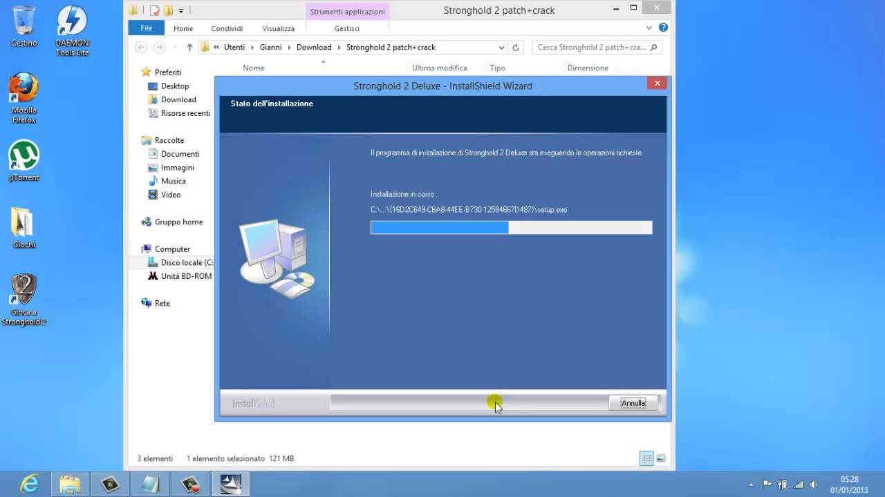Expand the address bar history dropdown
The height and width of the screenshot is (497, 885).
pos(501,48)
